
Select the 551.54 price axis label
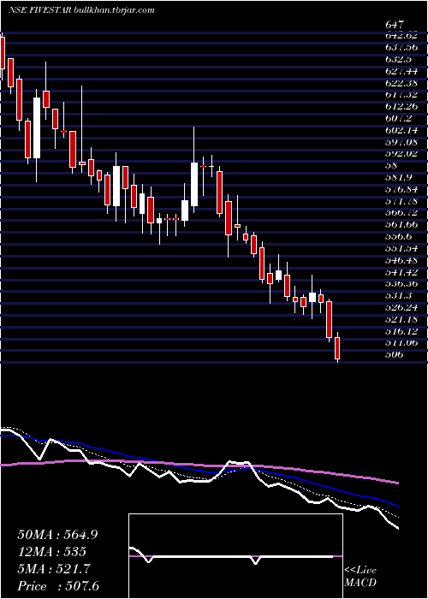point(401,249)
